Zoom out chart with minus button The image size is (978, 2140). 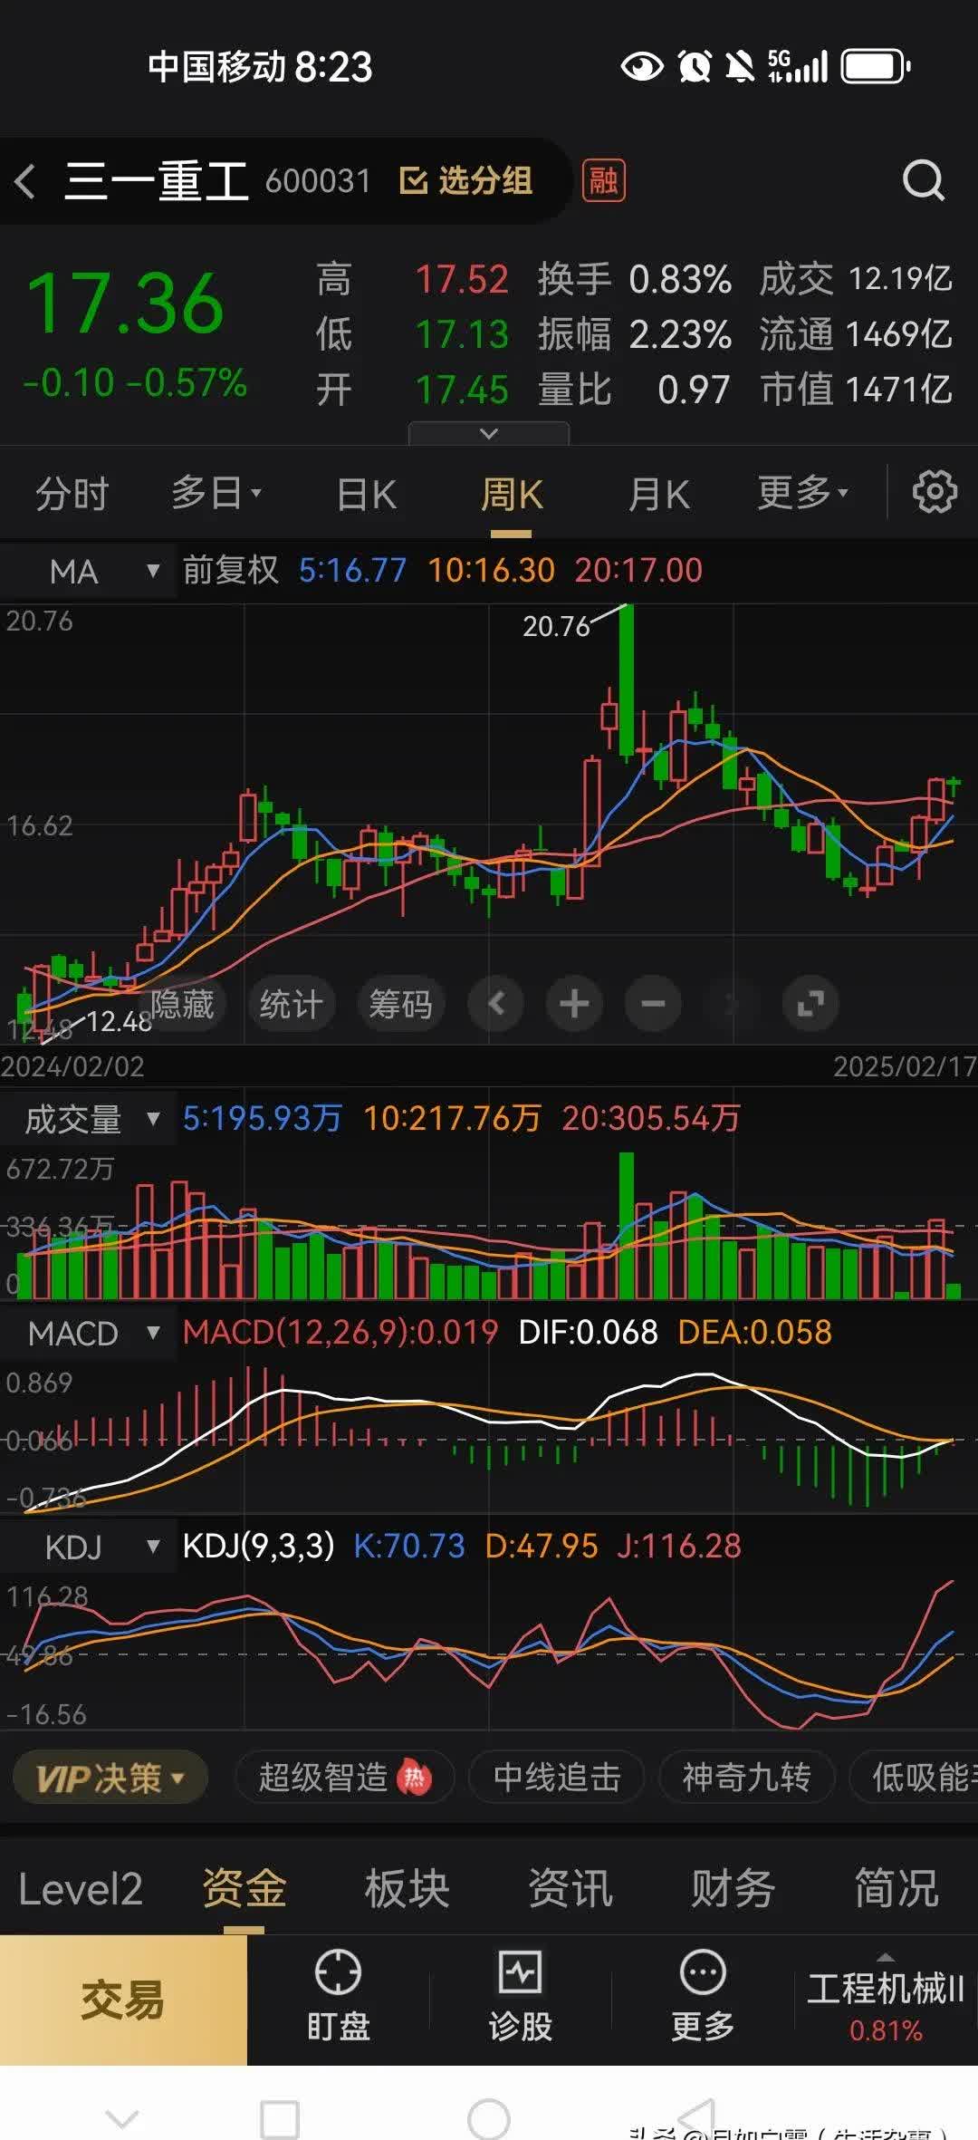click(653, 1004)
